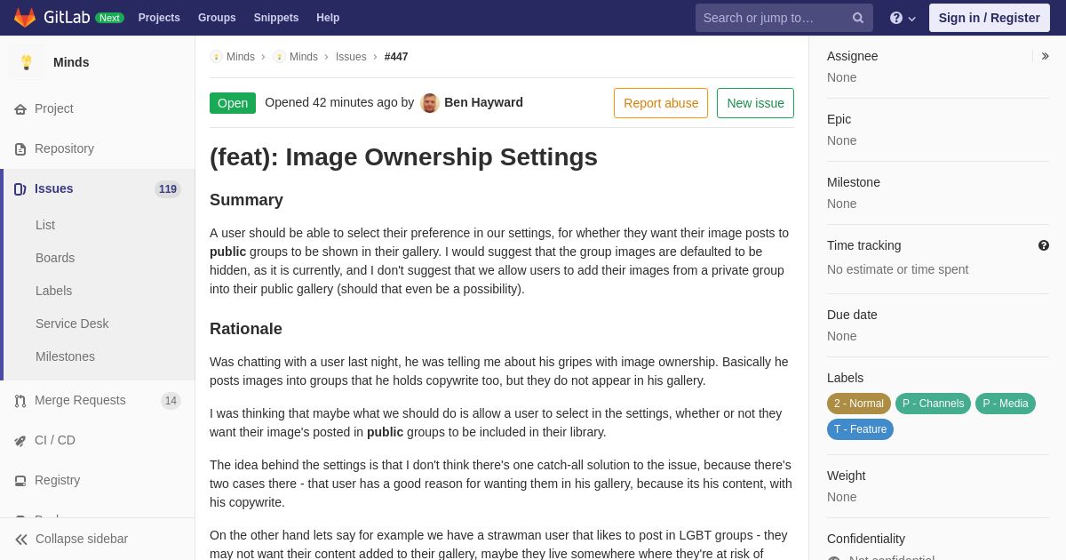Click the Merge Requests count badge 14
This screenshot has width=1066, height=560.
click(171, 401)
